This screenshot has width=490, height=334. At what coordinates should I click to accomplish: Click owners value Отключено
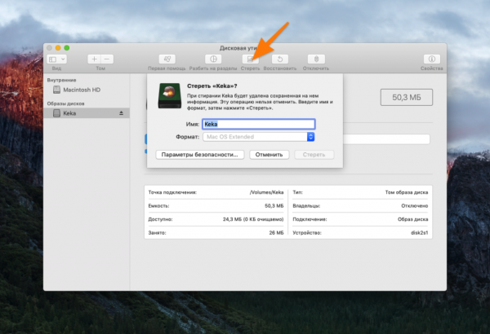click(414, 206)
